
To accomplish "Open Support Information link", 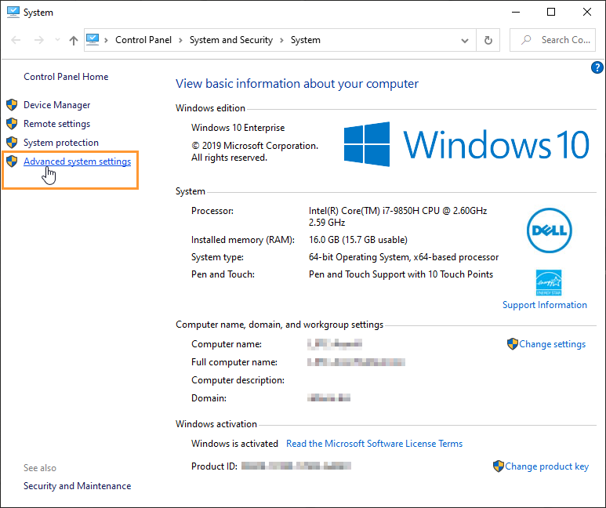I will (x=544, y=305).
